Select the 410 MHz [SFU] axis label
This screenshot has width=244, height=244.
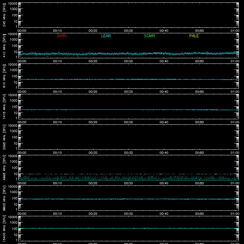4,45
